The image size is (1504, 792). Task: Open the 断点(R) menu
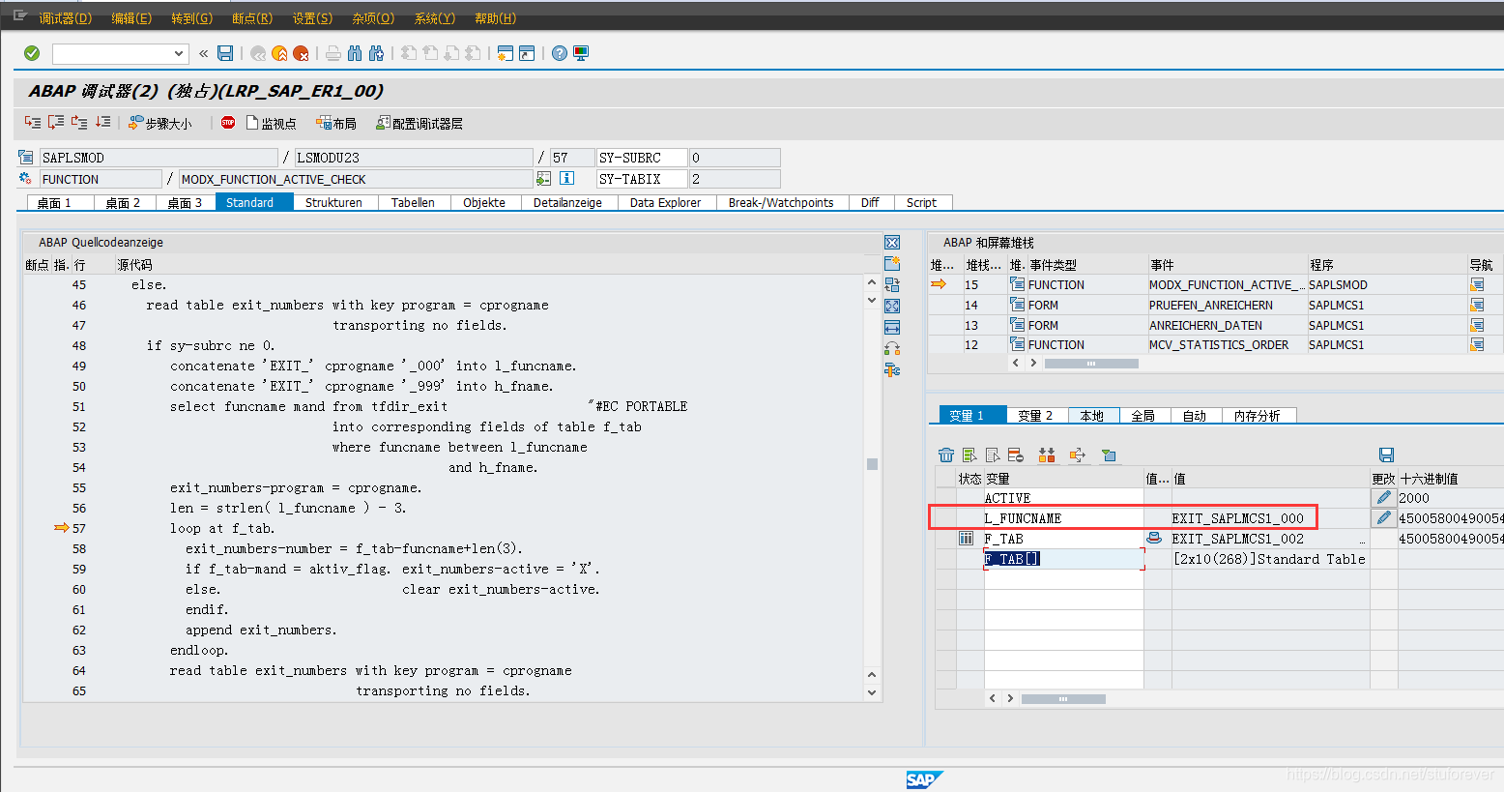(252, 18)
